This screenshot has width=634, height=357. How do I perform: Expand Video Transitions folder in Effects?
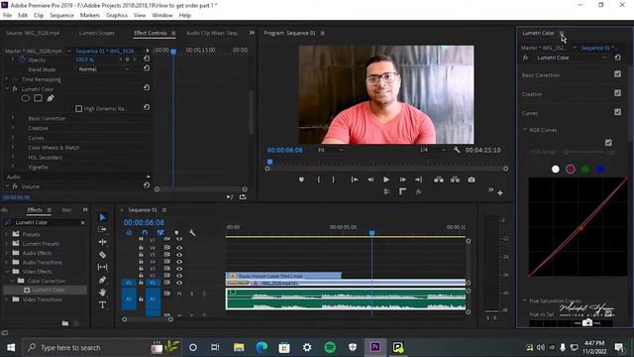pos(7,299)
